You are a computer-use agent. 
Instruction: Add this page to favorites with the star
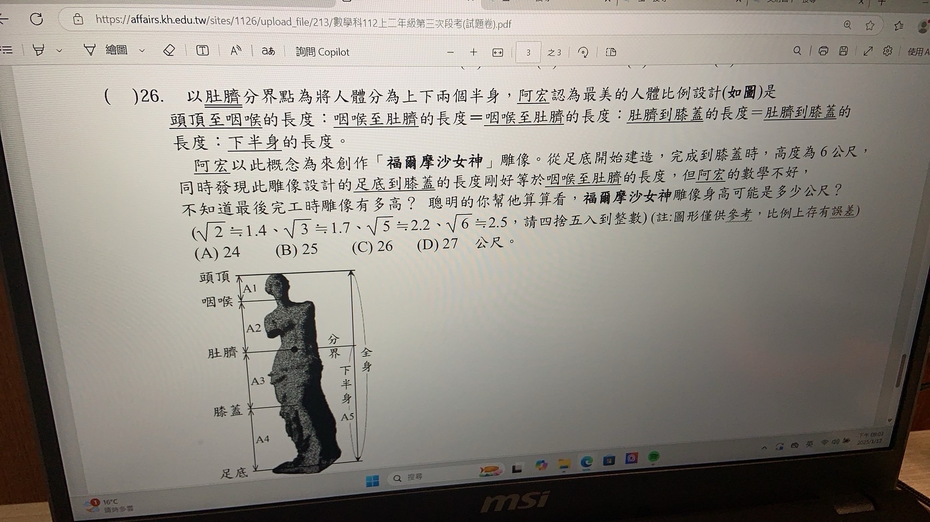tap(870, 25)
